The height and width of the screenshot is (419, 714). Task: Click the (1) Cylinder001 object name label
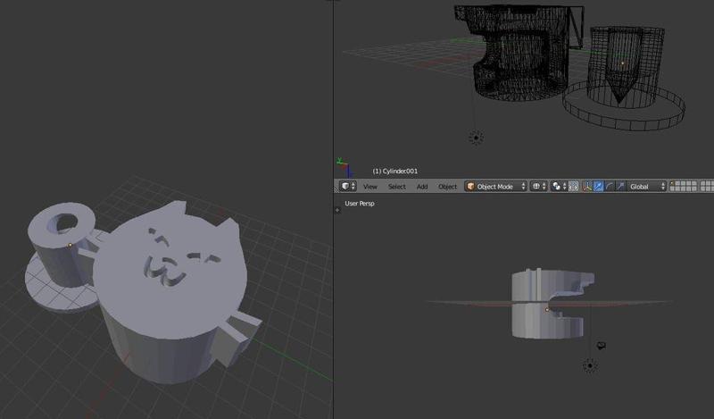(394, 171)
